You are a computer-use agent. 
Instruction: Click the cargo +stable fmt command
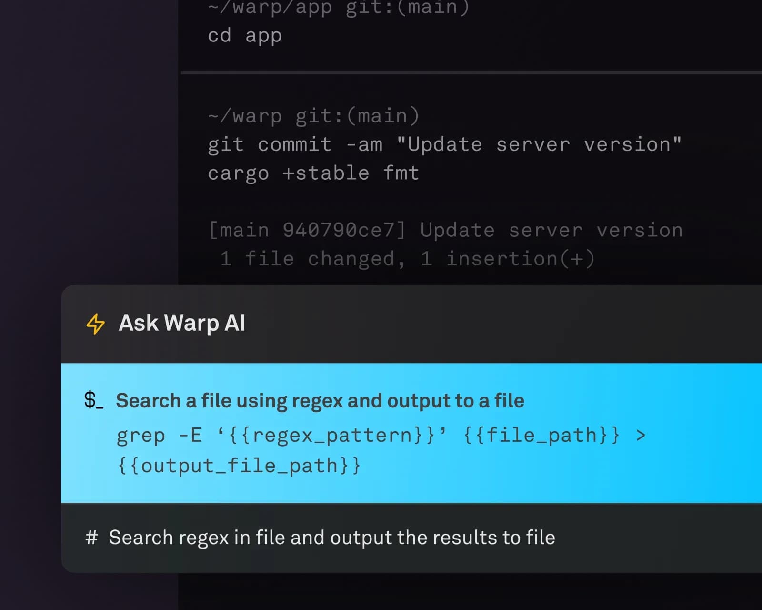click(x=313, y=173)
